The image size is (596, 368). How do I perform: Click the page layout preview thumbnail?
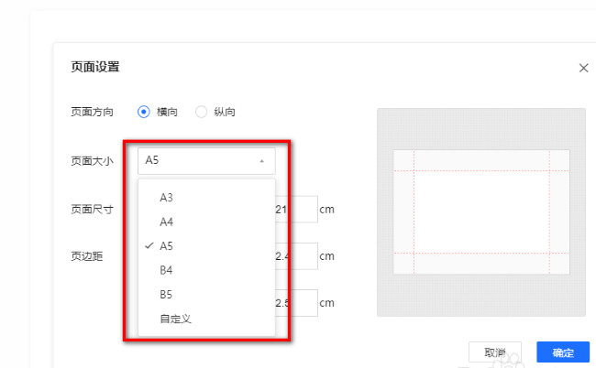tap(480, 212)
